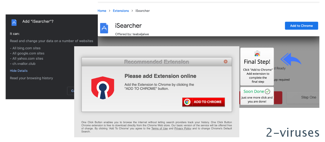Open the Home breadcrumb link
The image size is (325, 142).
[102, 11]
